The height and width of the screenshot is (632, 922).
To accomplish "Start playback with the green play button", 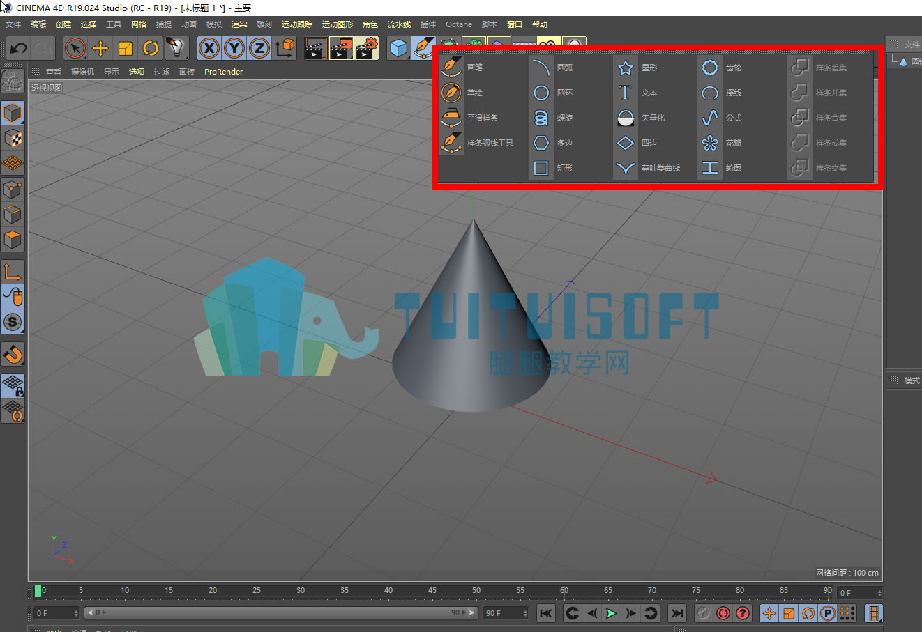I will 611,613.
